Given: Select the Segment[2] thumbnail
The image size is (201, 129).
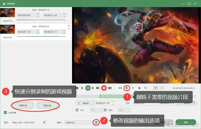Looking at the screenshot, I should [7, 29].
